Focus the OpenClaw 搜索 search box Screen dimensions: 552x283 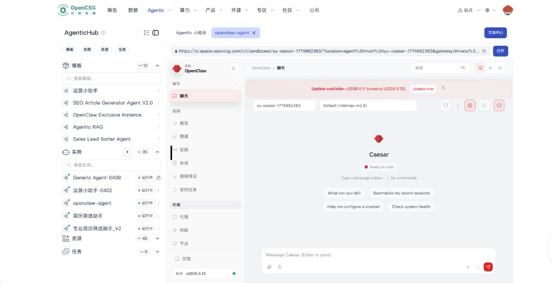(x=440, y=68)
